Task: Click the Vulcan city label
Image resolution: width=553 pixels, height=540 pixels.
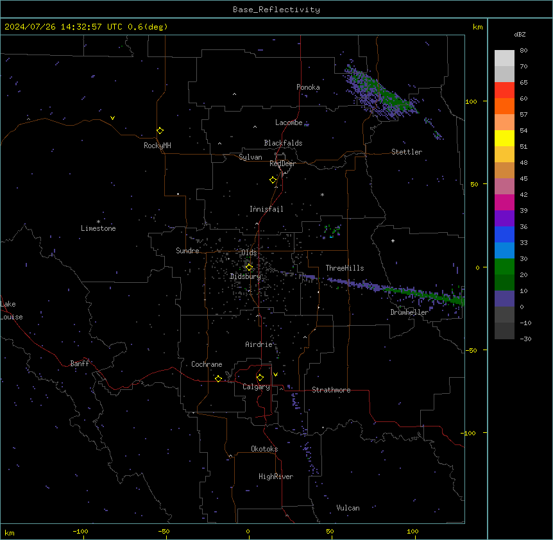Action: (x=348, y=508)
